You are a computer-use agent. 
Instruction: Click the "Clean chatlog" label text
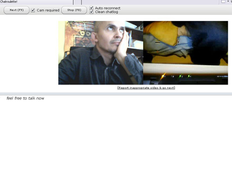(x=107, y=12)
